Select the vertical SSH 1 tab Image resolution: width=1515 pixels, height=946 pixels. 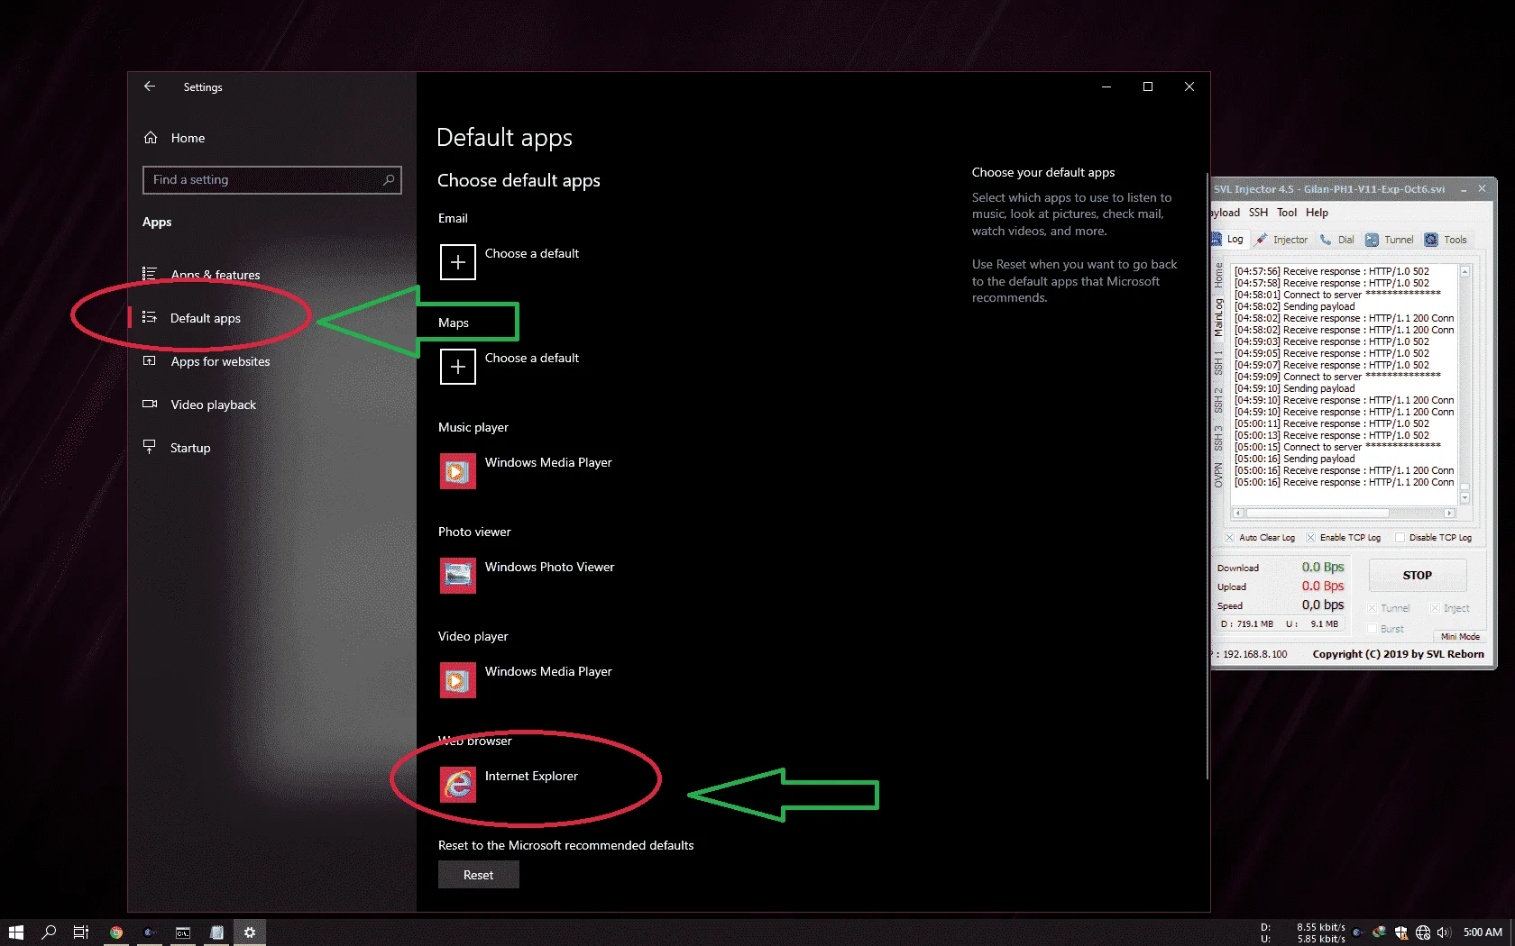(x=1218, y=363)
